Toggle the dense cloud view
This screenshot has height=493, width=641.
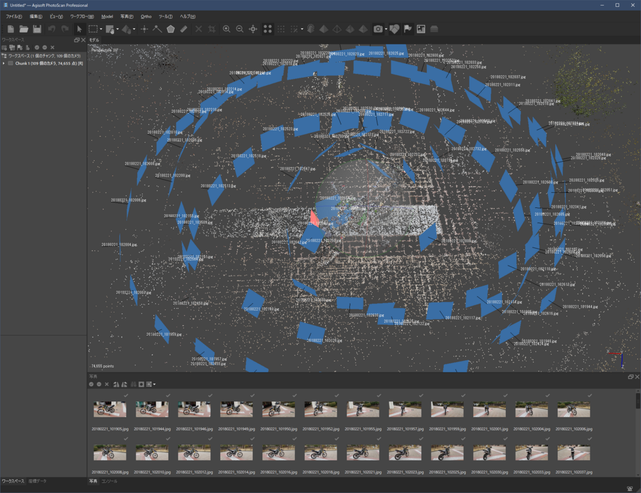[281, 29]
